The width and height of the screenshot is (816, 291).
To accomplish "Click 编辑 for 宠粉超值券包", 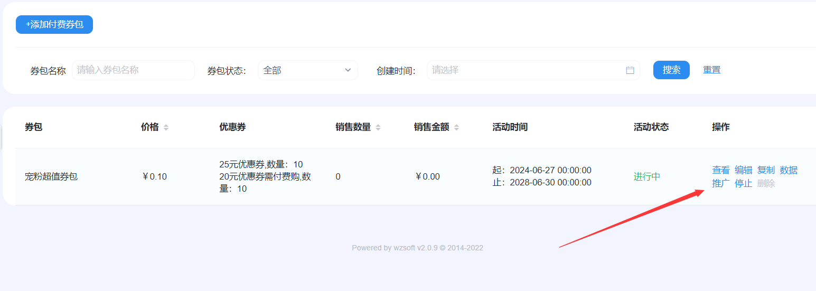I will (x=744, y=170).
